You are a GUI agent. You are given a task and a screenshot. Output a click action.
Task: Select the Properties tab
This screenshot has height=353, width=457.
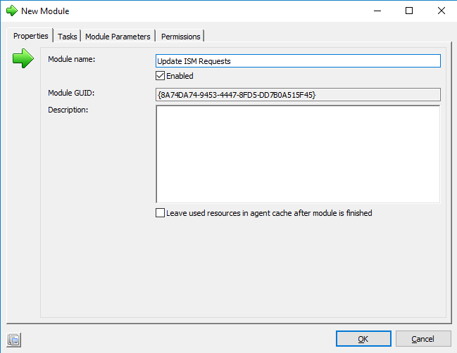[30, 35]
